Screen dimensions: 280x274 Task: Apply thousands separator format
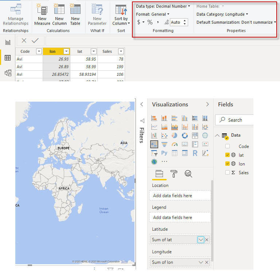pos(158,22)
